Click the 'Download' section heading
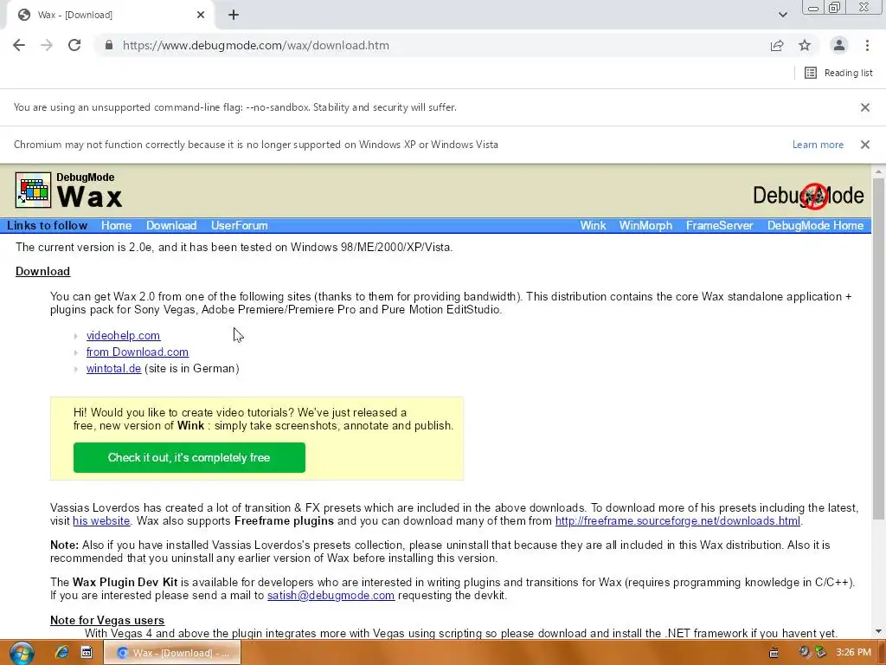 pos(43,271)
